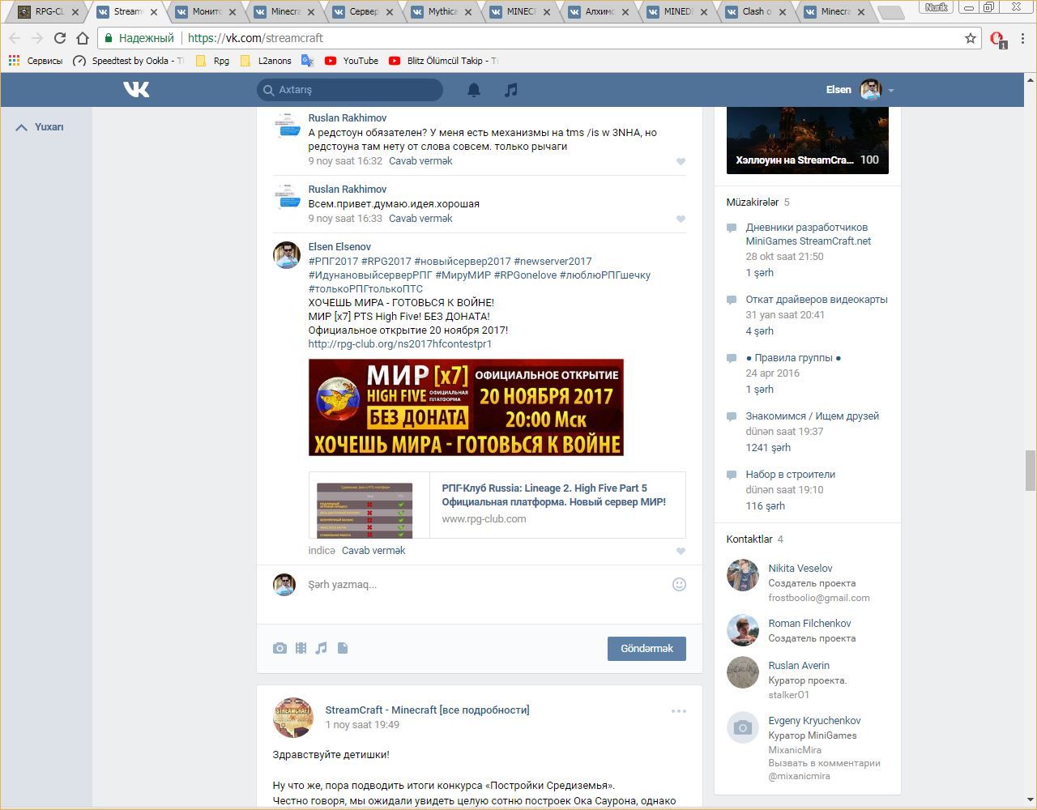Switch to the Mythica tab
The height and width of the screenshot is (810, 1037).
tap(440, 11)
